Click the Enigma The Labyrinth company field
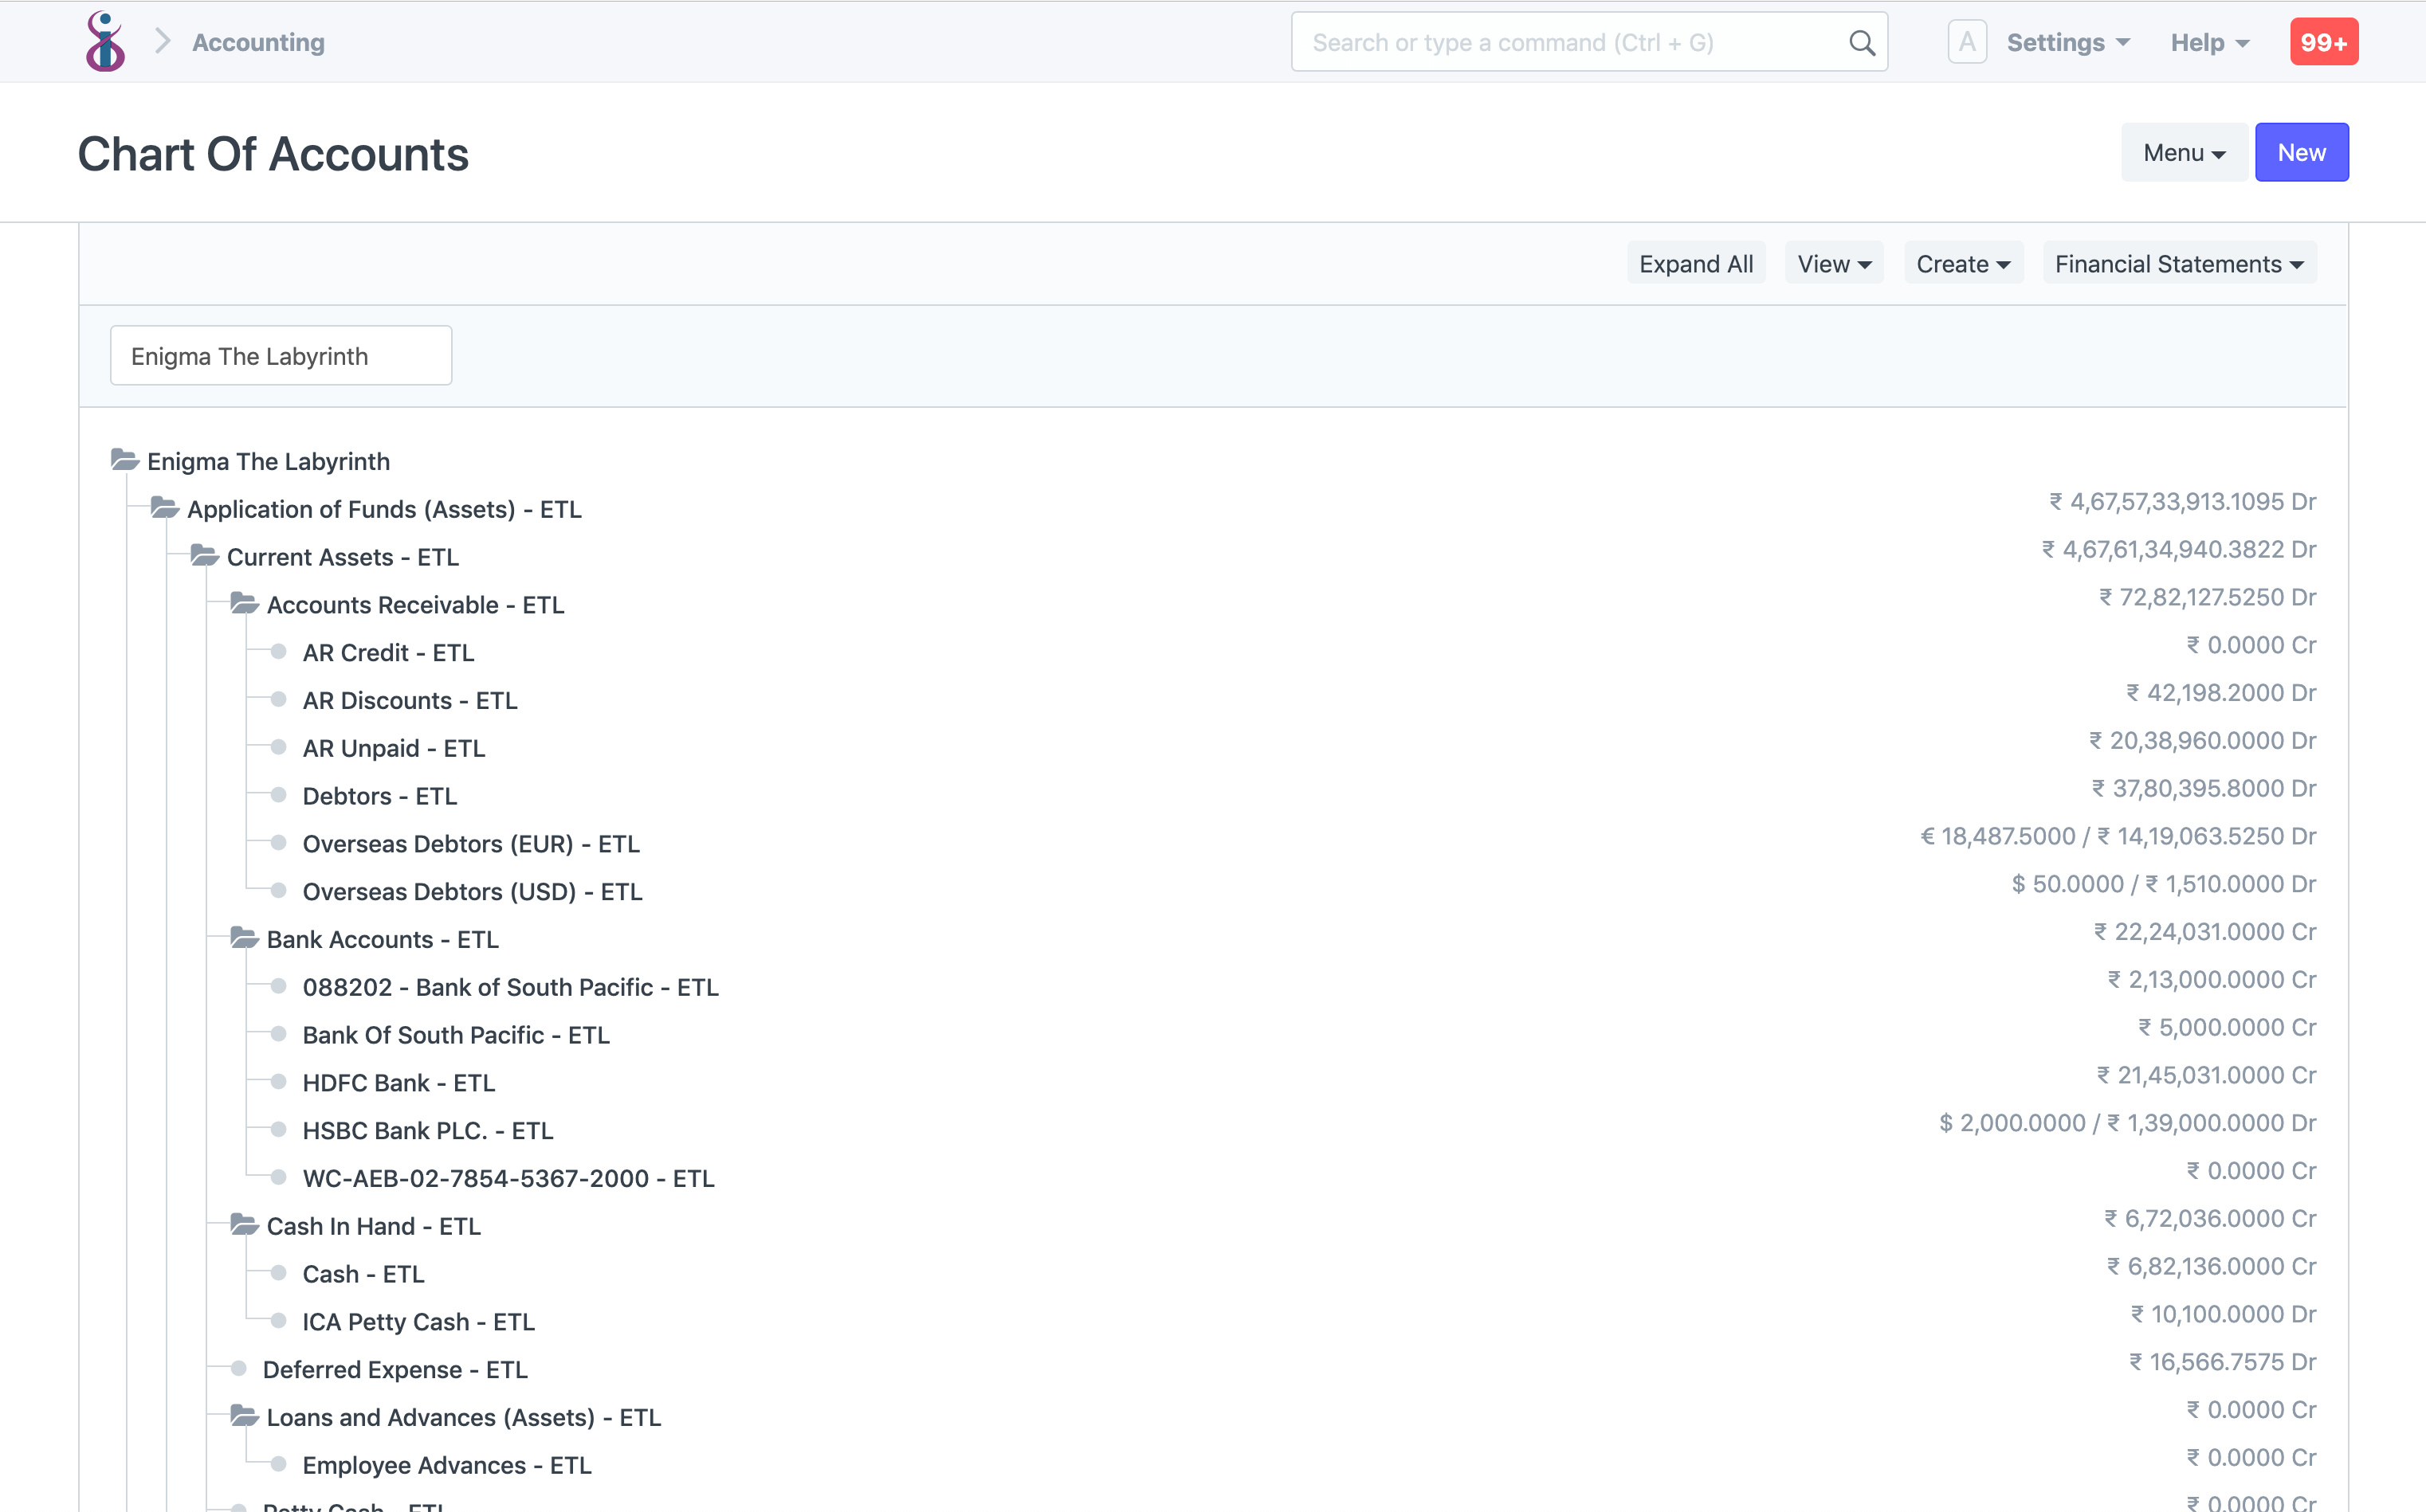The image size is (2426, 1512). tap(280, 355)
